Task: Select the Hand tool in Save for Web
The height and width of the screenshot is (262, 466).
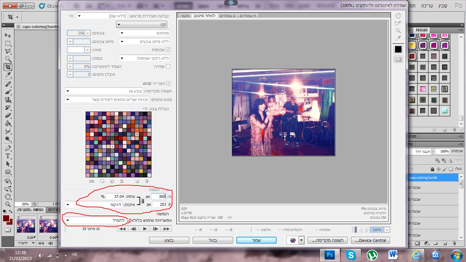Action: (398, 16)
